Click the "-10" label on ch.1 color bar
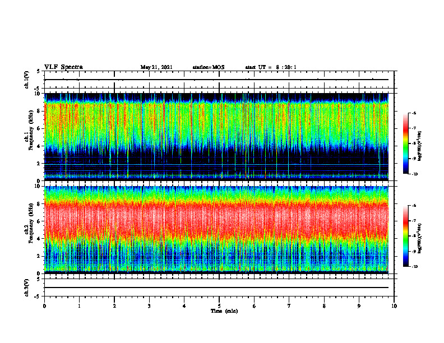 (x=415, y=174)
